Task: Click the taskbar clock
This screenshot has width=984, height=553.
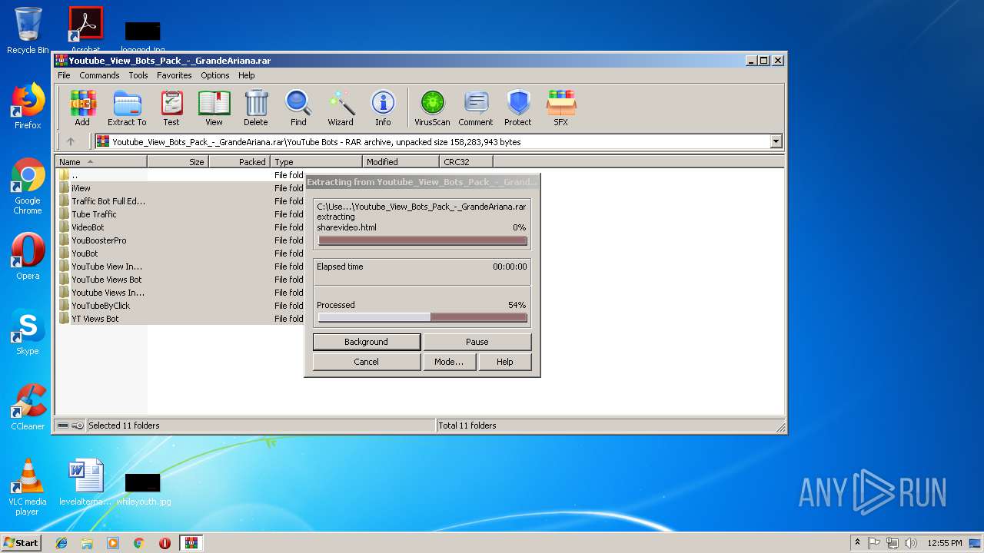Action: [x=944, y=543]
